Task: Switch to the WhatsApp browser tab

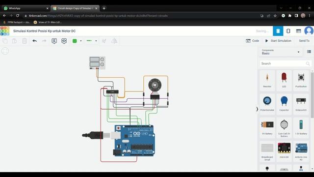Action: pos(26,8)
